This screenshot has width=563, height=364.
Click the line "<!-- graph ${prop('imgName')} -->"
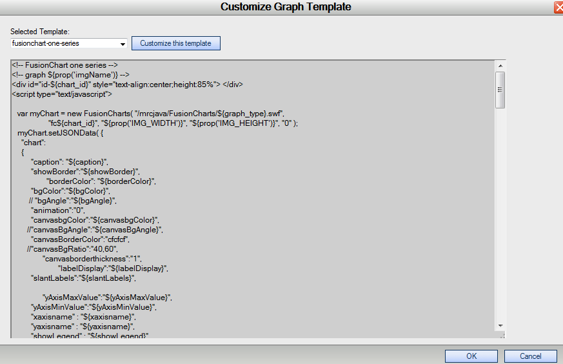tap(70, 75)
